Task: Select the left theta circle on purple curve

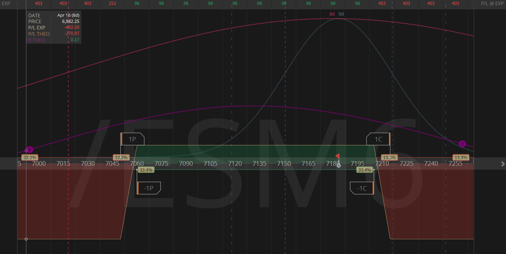Action: click(x=30, y=149)
